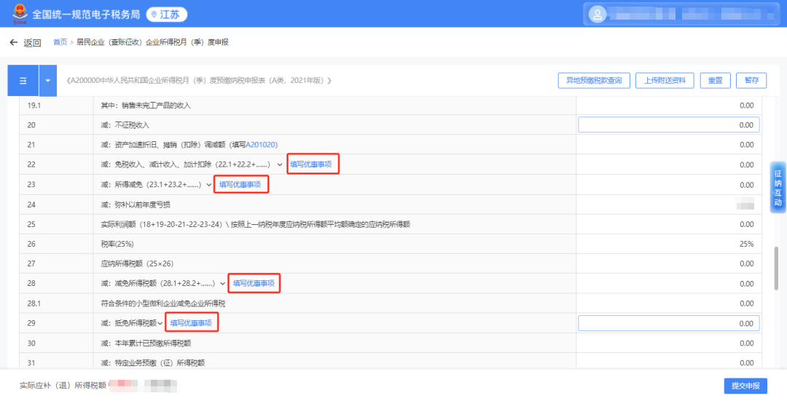Open the dropdown arrow beside the menu icon

coord(47,81)
